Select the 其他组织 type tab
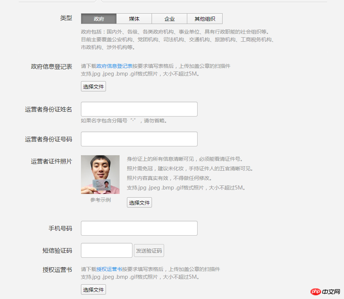The width and height of the screenshot is (344, 299). (205, 19)
